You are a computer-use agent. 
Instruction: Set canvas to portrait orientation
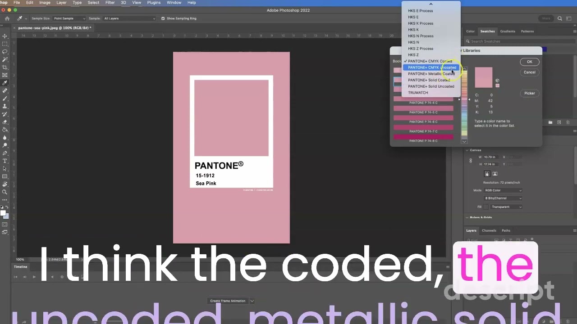[x=487, y=174]
